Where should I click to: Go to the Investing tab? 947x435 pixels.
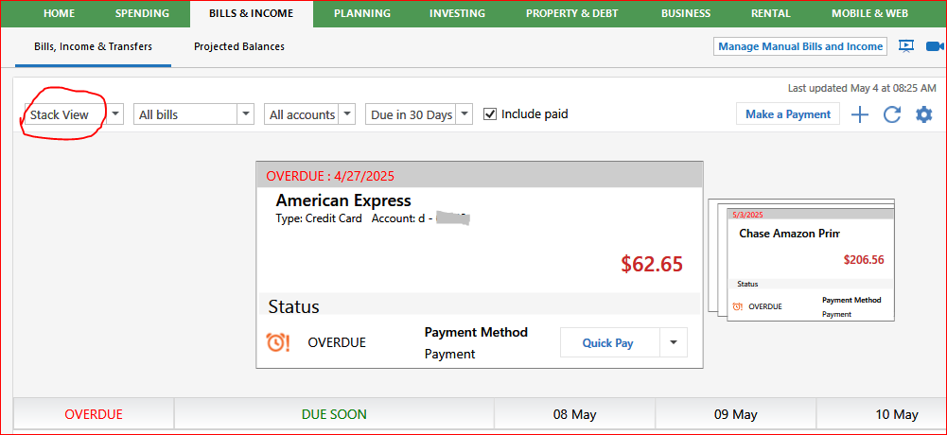tap(457, 13)
